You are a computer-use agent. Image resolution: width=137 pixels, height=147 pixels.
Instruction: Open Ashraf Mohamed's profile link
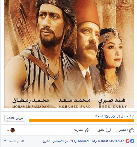(x=111, y=141)
